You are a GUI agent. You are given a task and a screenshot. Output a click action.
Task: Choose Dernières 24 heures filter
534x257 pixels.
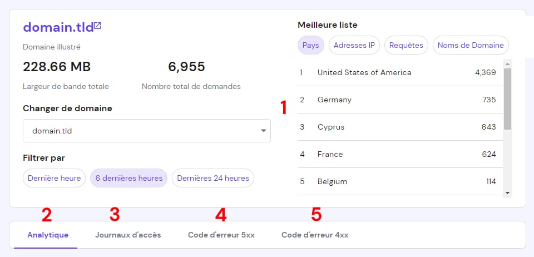(x=213, y=178)
